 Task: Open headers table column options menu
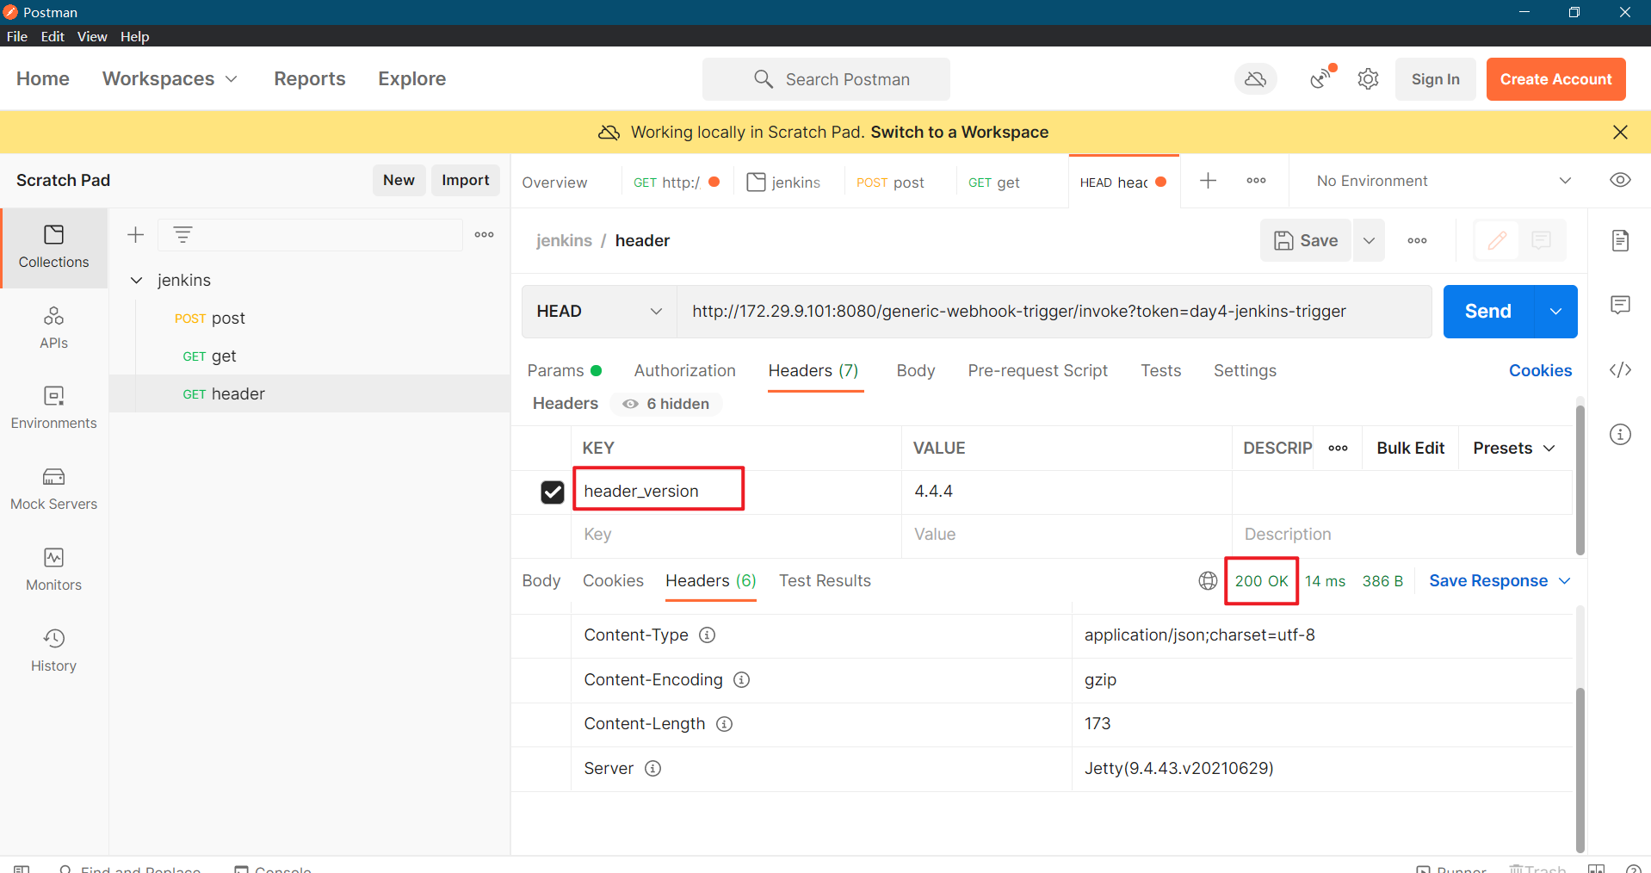coord(1338,449)
